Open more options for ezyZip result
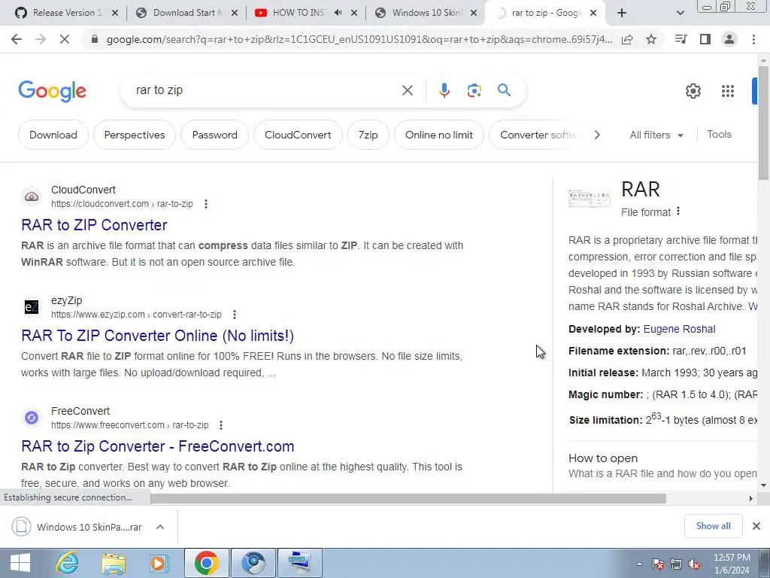The width and height of the screenshot is (770, 578). click(x=235, y=315)
